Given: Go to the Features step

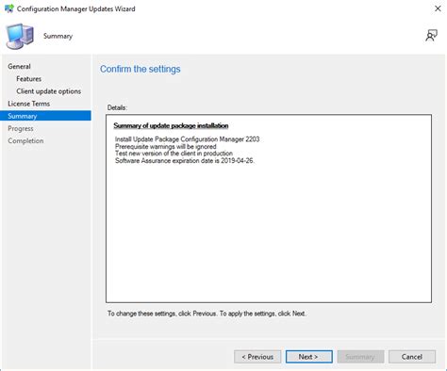Looking at the screenshot, I should [29, 79].
